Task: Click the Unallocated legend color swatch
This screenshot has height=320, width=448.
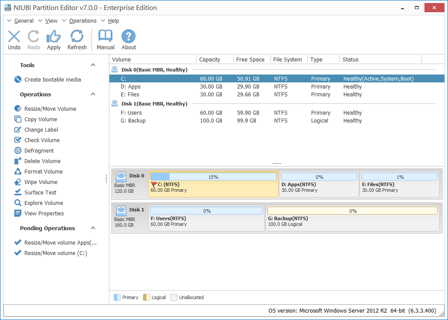Action: 174,297
